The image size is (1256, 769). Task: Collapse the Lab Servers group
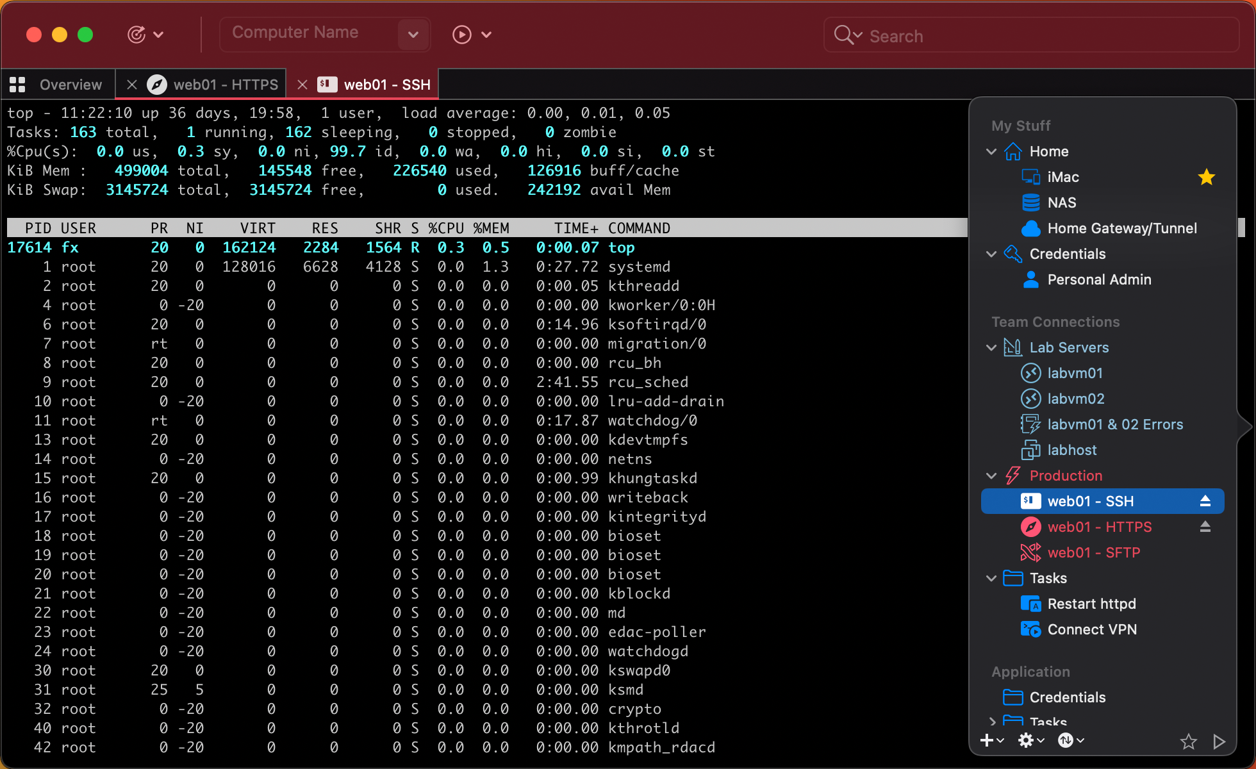click(991, 347)
